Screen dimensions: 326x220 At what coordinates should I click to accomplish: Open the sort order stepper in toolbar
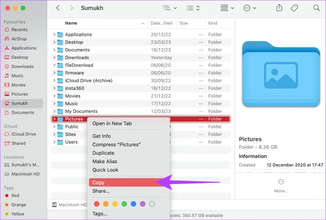[x=193, y=8]
